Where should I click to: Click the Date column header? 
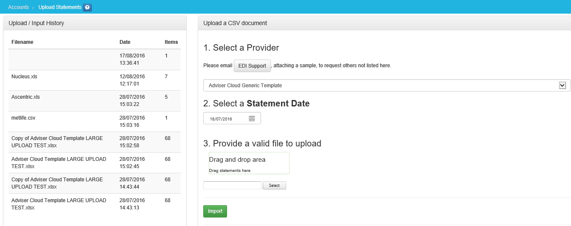coord(125,42)
